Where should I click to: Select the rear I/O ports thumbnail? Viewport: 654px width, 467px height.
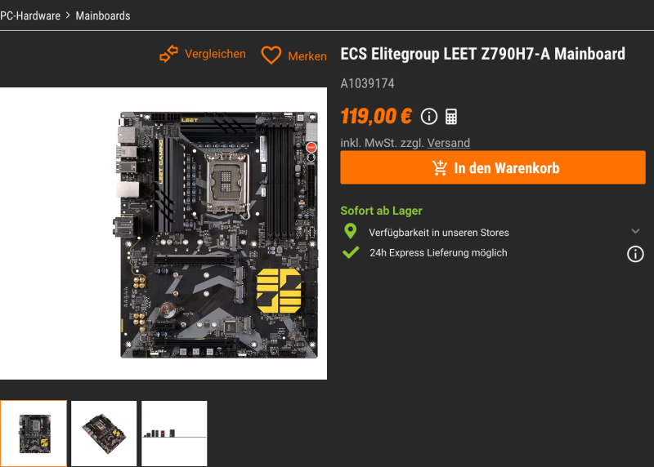(174, 434)
